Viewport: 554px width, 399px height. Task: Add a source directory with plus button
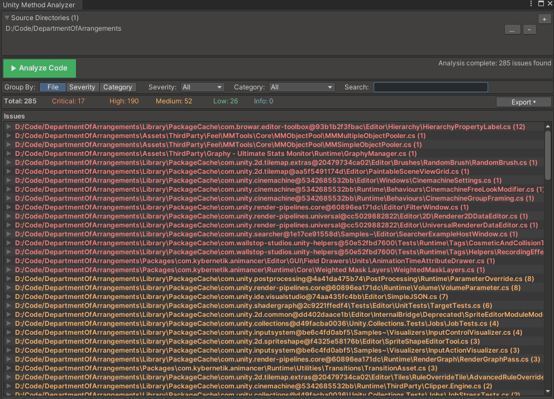click(545, 19)
